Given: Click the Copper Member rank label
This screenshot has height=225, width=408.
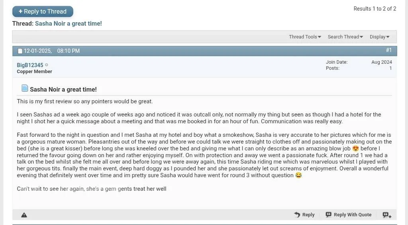Looking at the screenshot, I should (34, 72).
